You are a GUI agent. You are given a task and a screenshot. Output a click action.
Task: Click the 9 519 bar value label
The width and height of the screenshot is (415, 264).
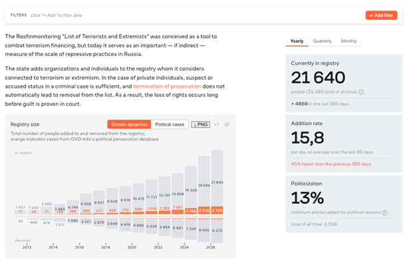click(x=125, y=200)
